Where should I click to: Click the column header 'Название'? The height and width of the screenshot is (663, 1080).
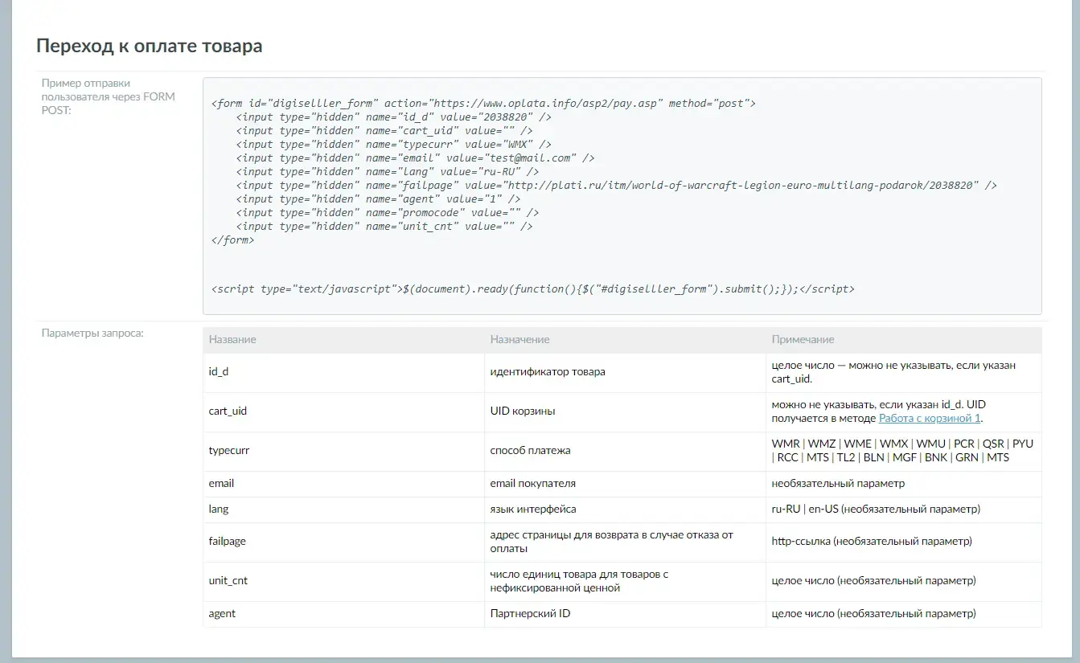click(x=232, y=339)
